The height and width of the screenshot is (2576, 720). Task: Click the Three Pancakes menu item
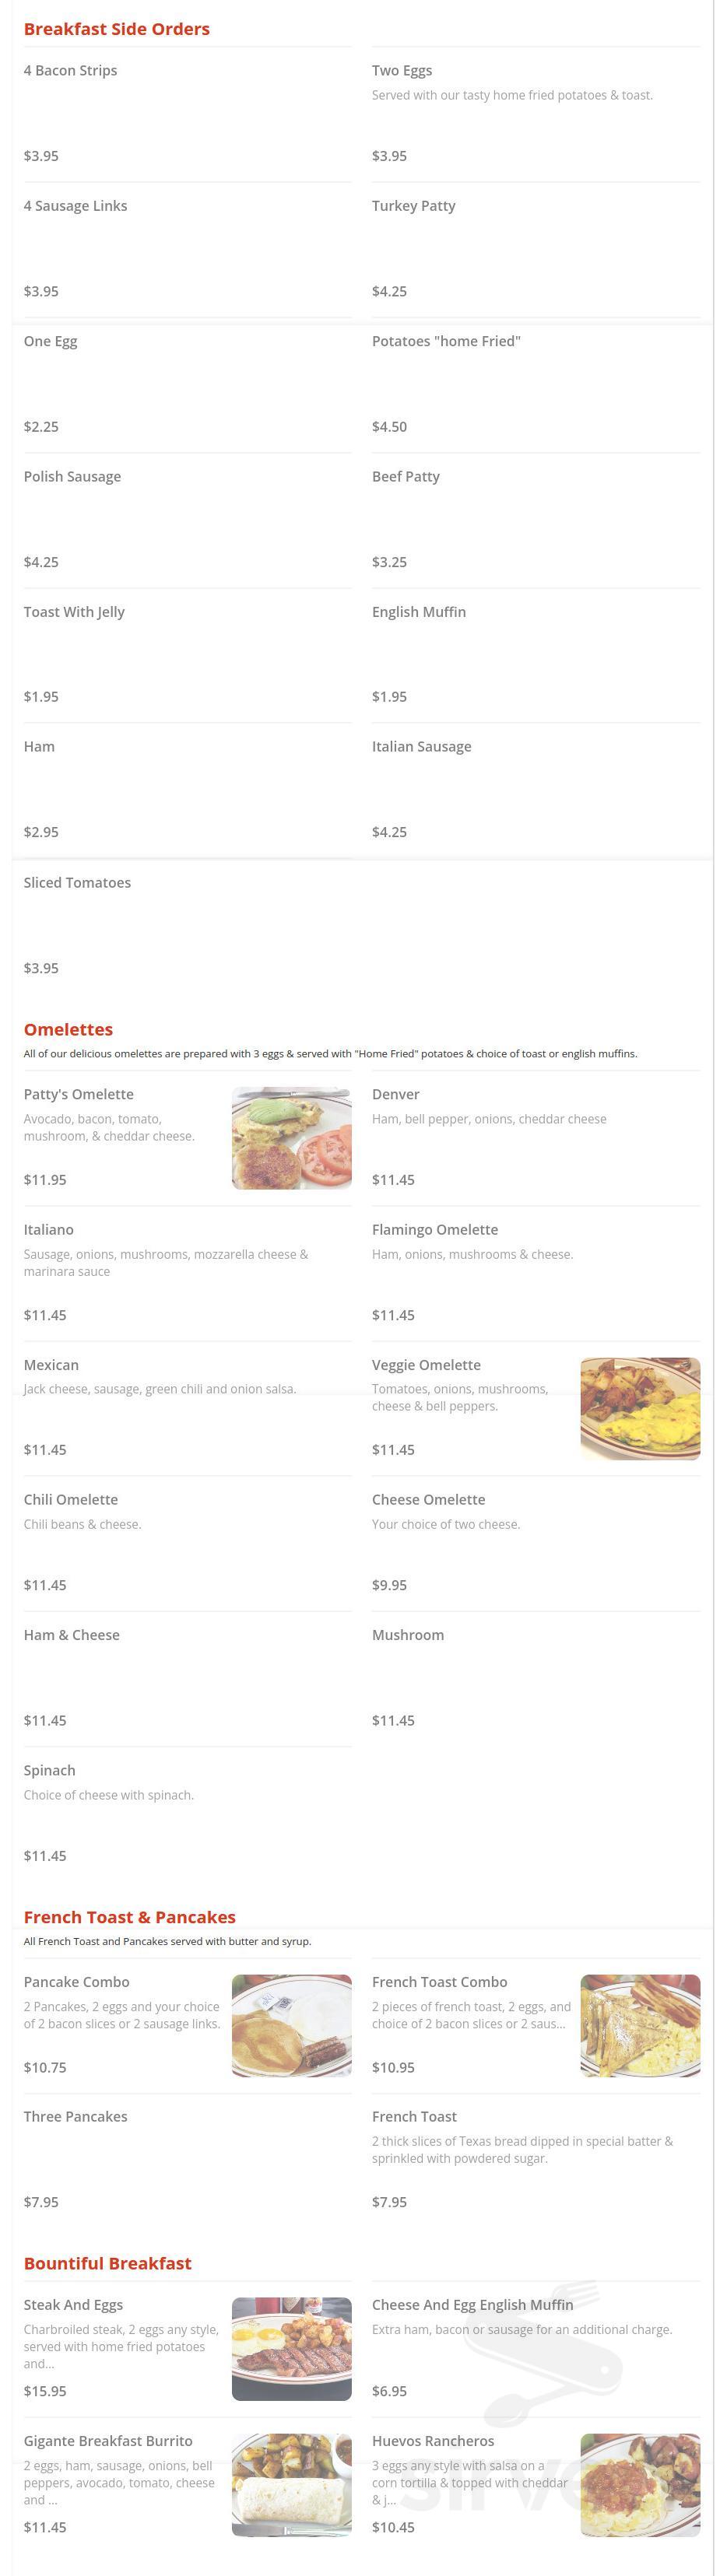pyautogui.click(x=75, y=2116)
